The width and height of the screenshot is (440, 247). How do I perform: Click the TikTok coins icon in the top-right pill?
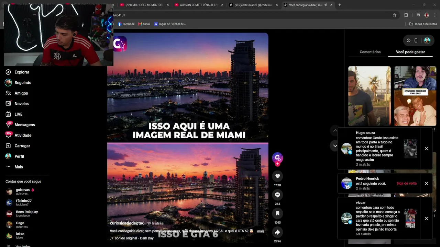tap(408, 40)
